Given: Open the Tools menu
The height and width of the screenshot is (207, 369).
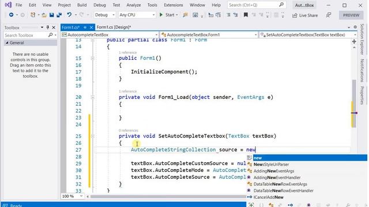Looking at the screenshot, I should tap(152, 5).
